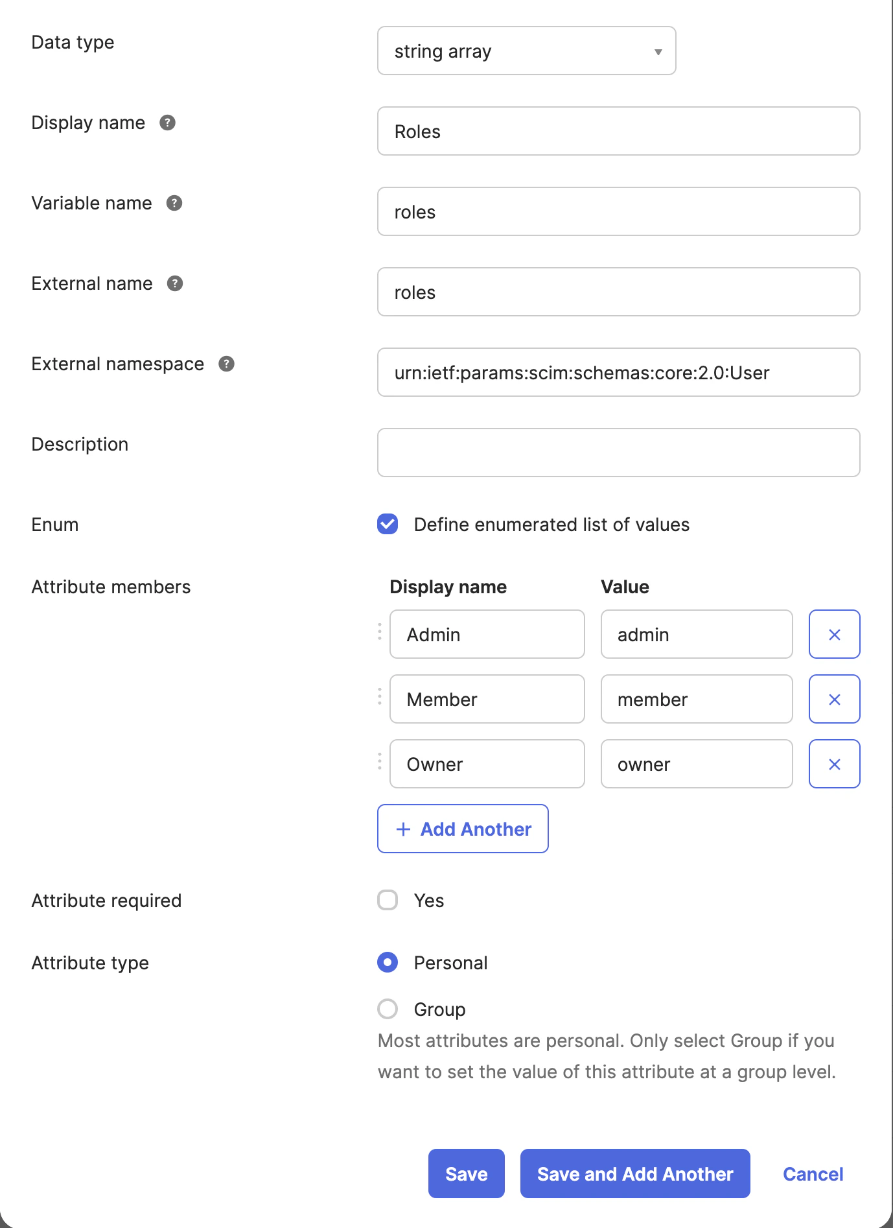Click the Save button
This screenshot has width=893, height=1228.
[x=466, y=1174]
